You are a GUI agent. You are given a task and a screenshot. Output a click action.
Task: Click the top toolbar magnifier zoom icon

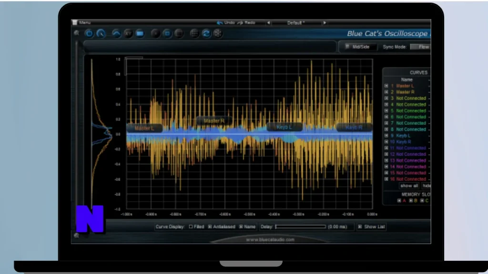(77, 33)
